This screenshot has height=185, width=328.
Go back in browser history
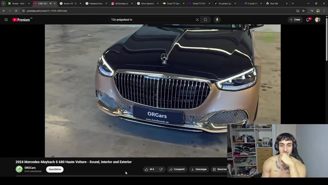(4, 11)
